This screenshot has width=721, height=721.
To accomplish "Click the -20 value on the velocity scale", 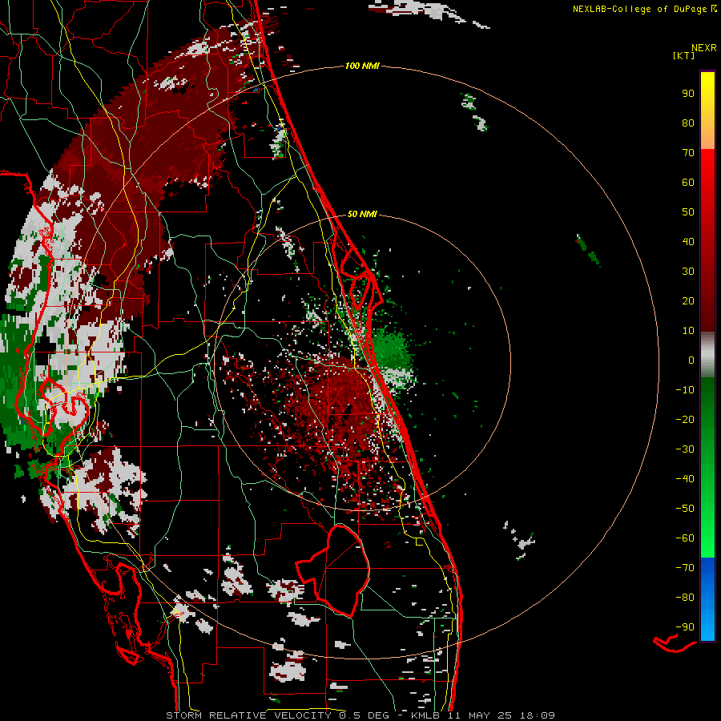I will (685, 419).
